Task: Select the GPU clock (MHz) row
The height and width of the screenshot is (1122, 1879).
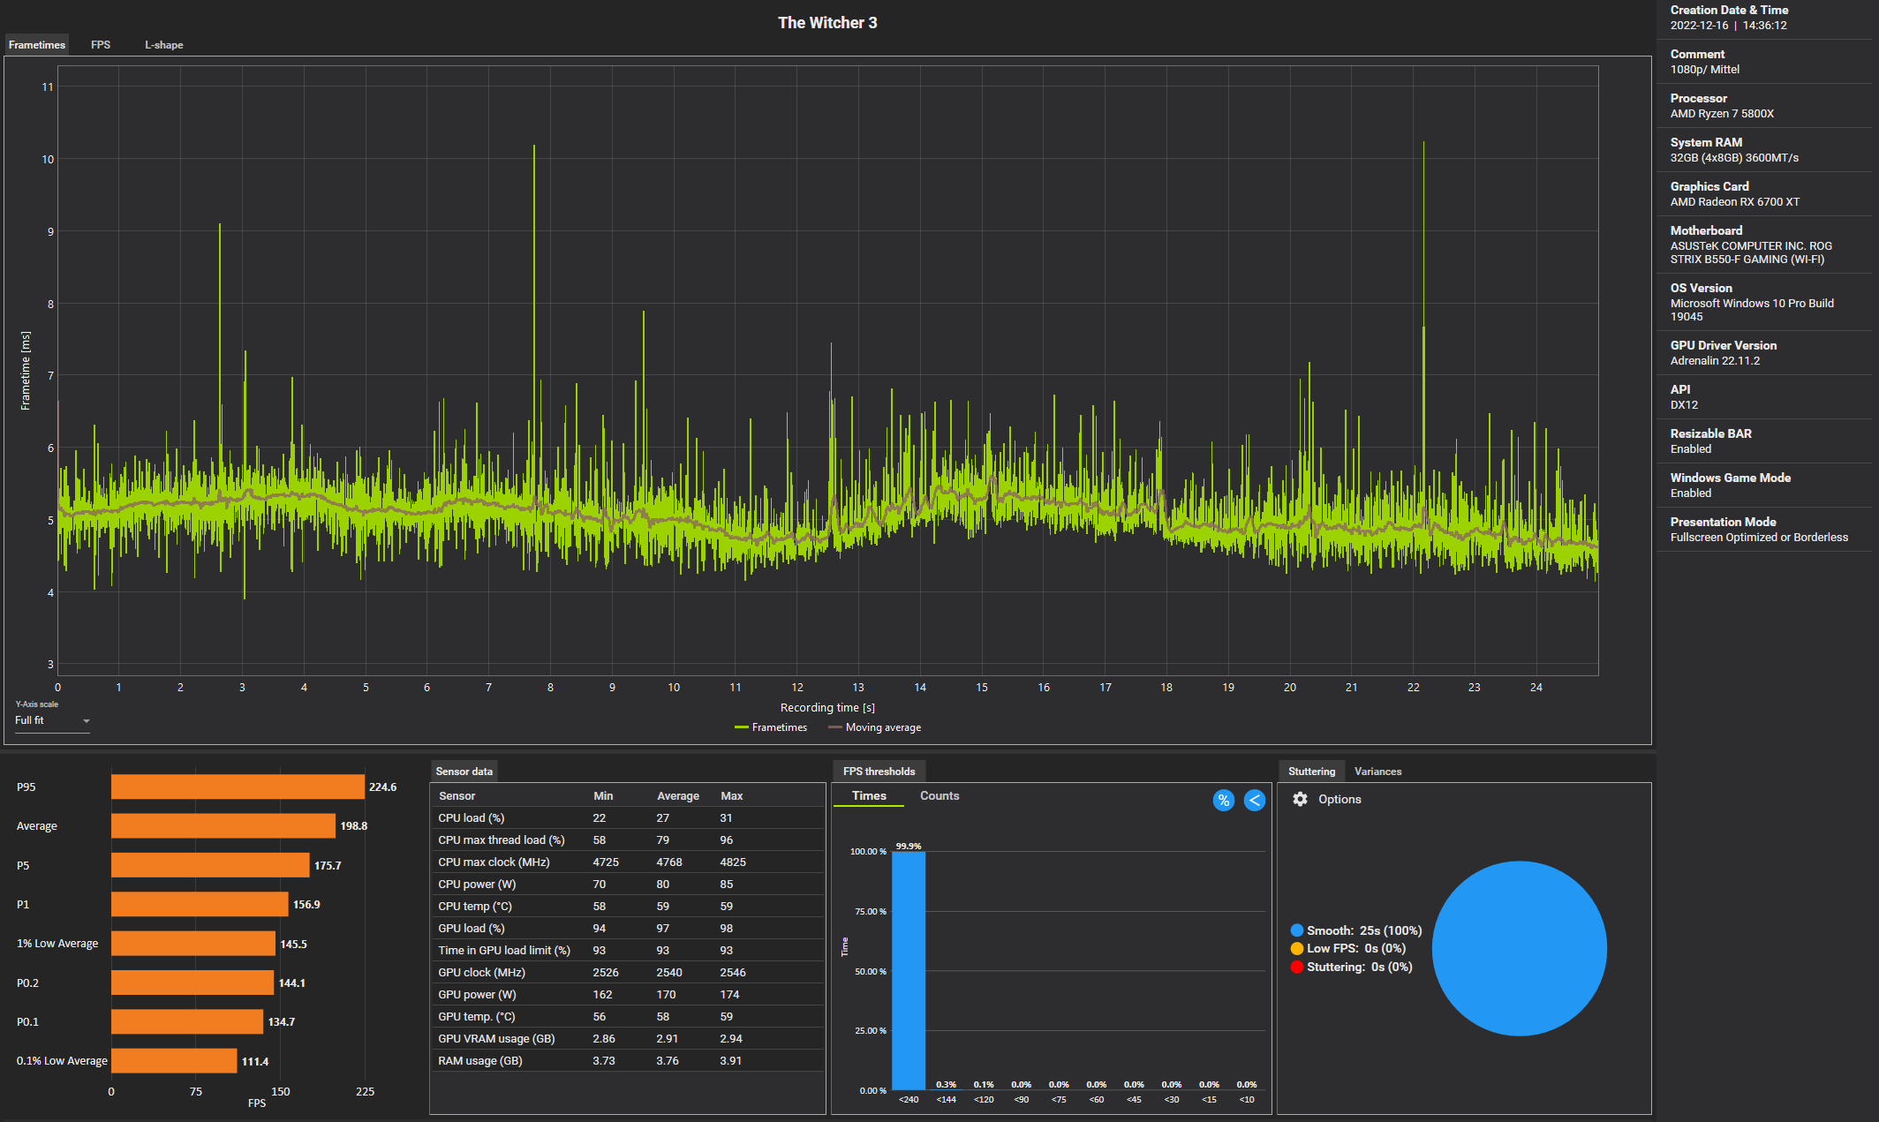Action: coord(628,973)
